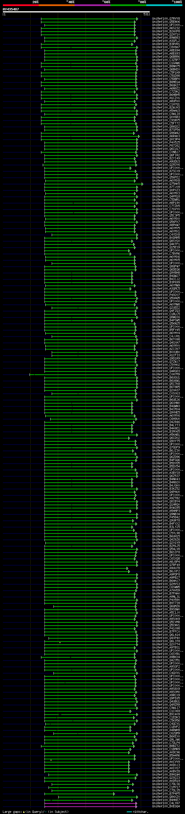Click the alignment bar for UniRef100_B7P4P5

(x=80, y=794)
